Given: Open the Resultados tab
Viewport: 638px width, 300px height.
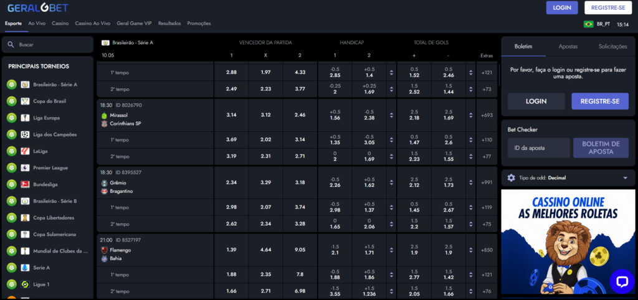Looking at the screenshot, I should (169, 24).
